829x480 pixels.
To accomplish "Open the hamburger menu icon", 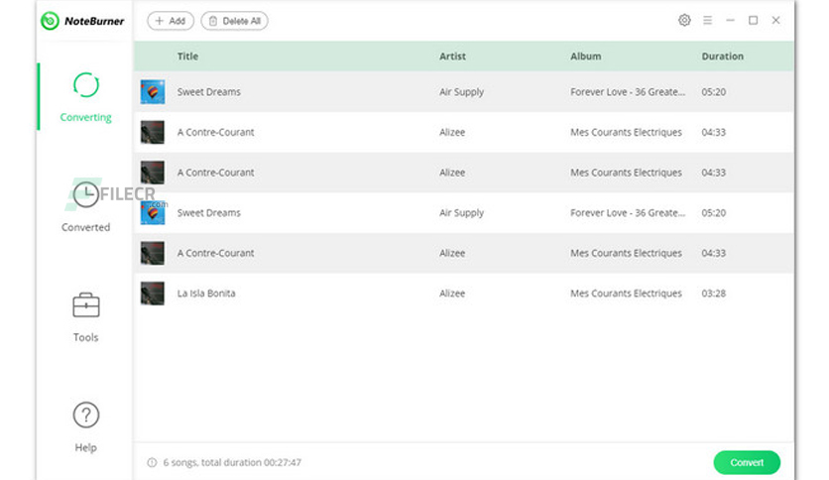I will coord(707,20).
